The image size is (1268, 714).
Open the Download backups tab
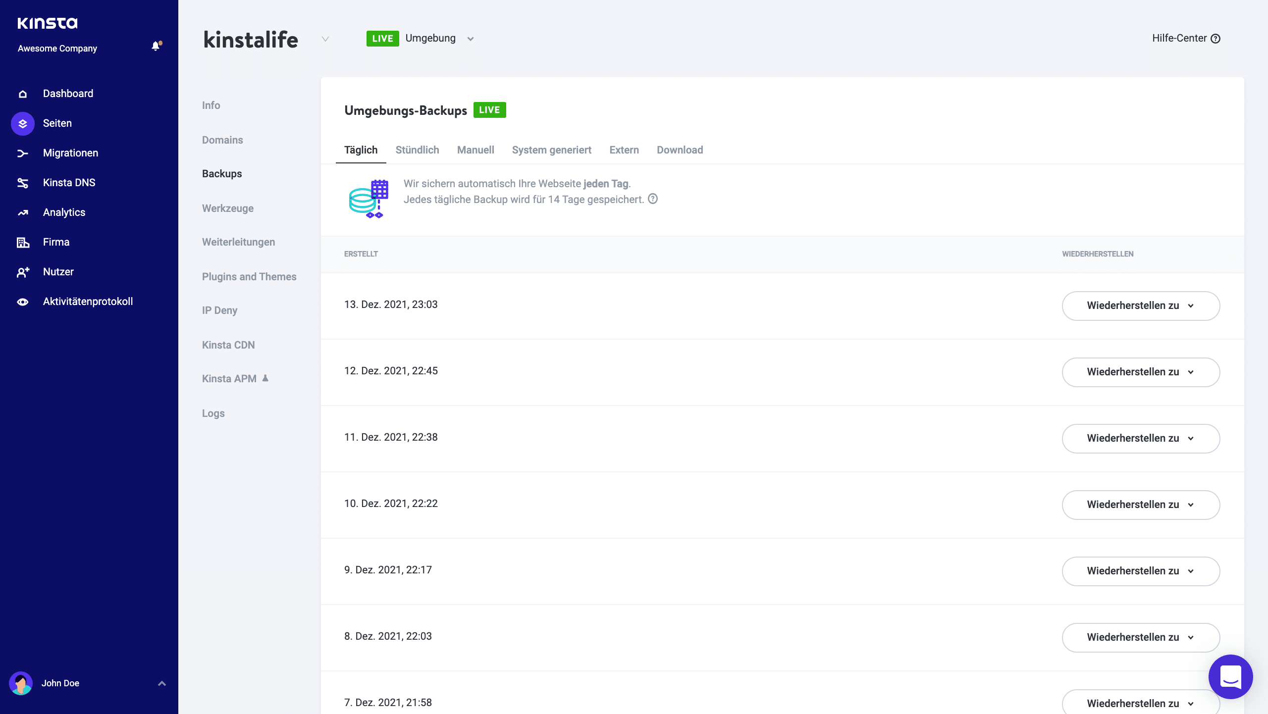click(x=680, y=150)
